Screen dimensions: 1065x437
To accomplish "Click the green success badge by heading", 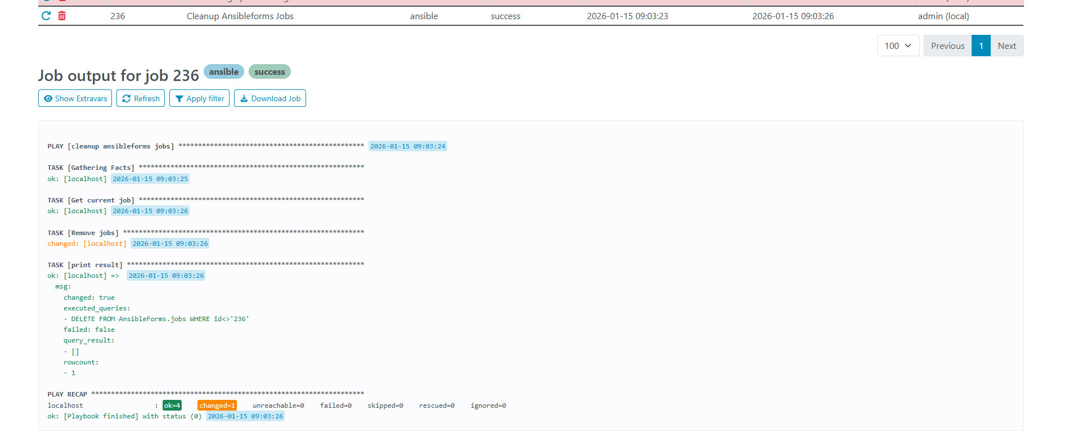I will 269,72.
